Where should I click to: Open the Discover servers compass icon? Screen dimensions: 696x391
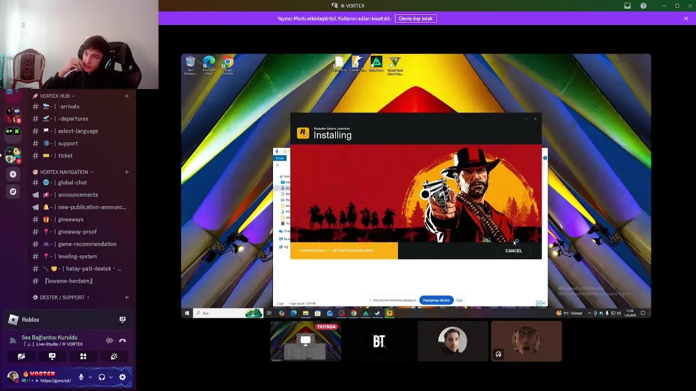tap(13, 192)
